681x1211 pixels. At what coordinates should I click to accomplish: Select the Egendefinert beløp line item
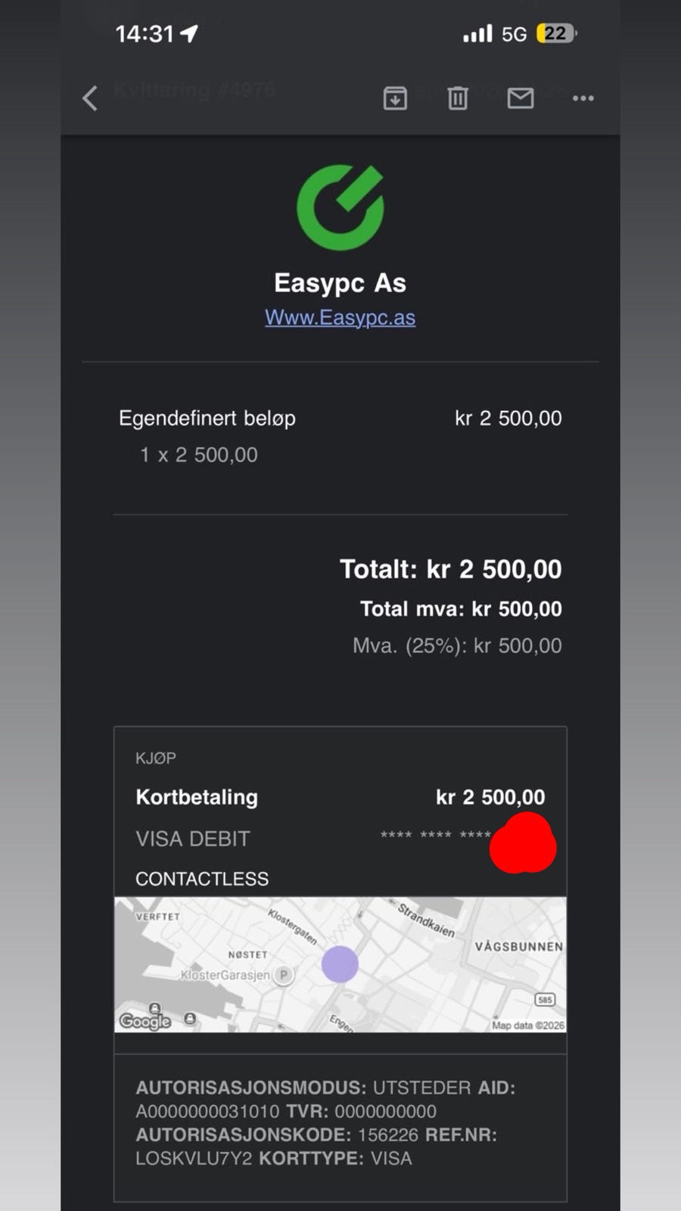tap(207, 419)
